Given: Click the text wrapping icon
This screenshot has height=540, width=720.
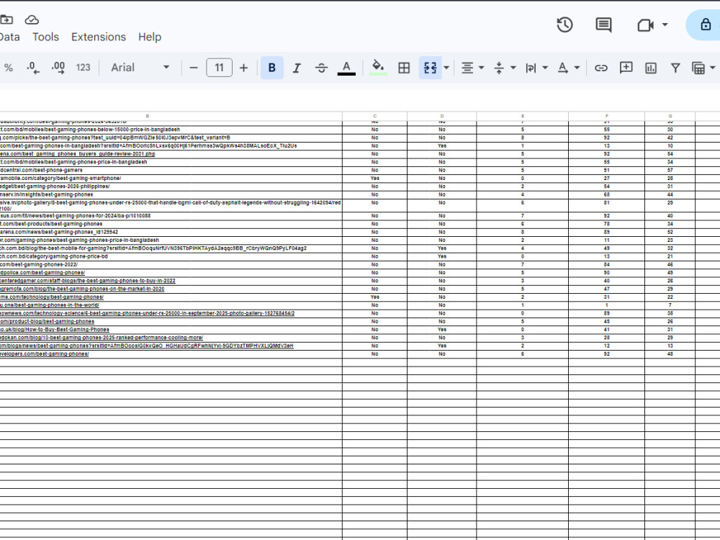Looking at the screenshot, I should 531,68.
